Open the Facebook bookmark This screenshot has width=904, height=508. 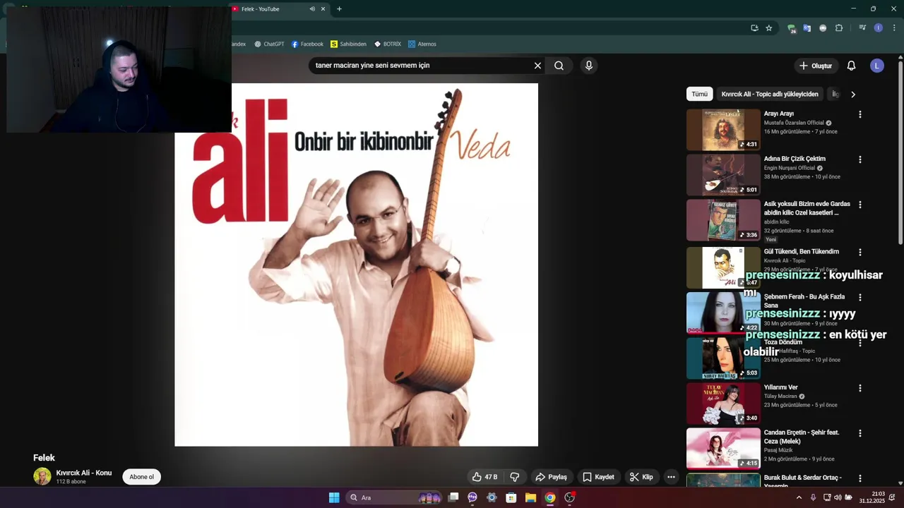point(307,44)
